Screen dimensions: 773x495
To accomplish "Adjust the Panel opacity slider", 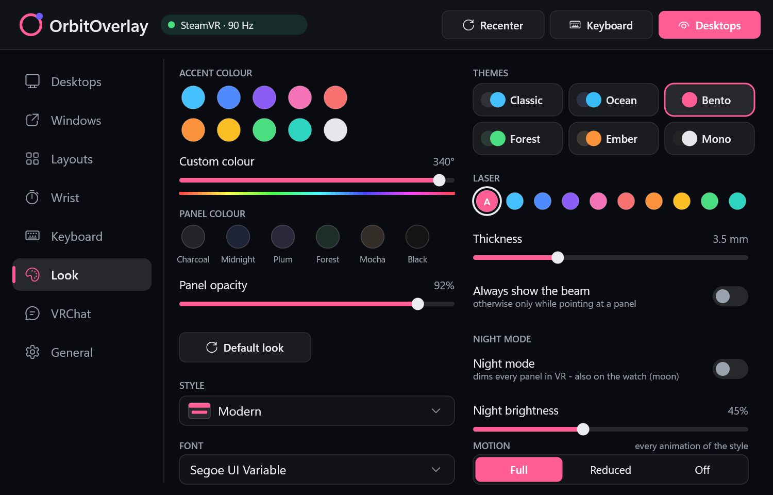I will click(317, 304).
